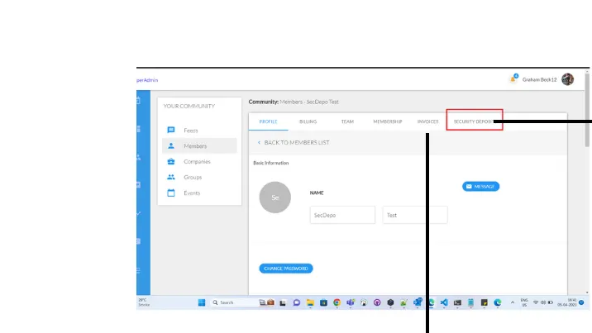Screen dimensions: 592x333
Task: Open Members via the person icon
Action: (171, 145)
